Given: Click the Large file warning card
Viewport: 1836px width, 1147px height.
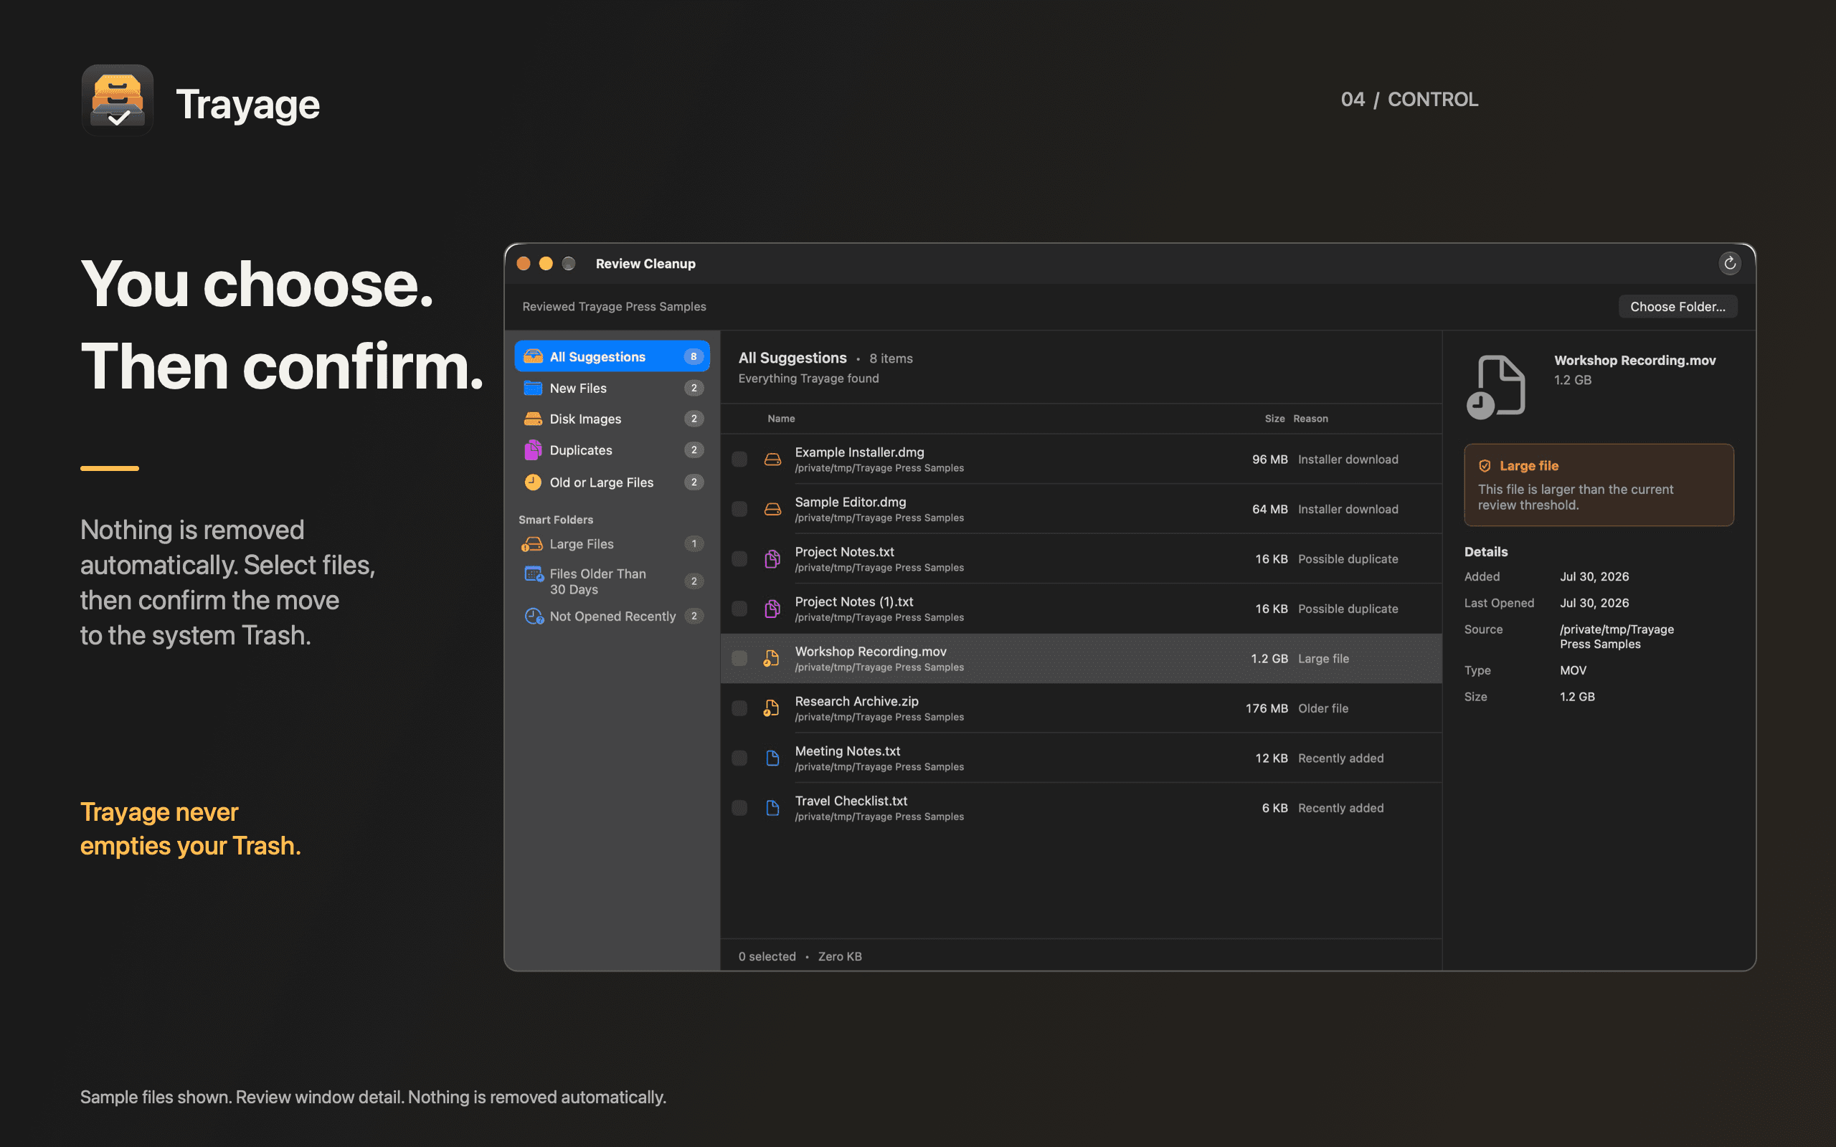Looking at the screenshot, I should tap(1599, 485).
